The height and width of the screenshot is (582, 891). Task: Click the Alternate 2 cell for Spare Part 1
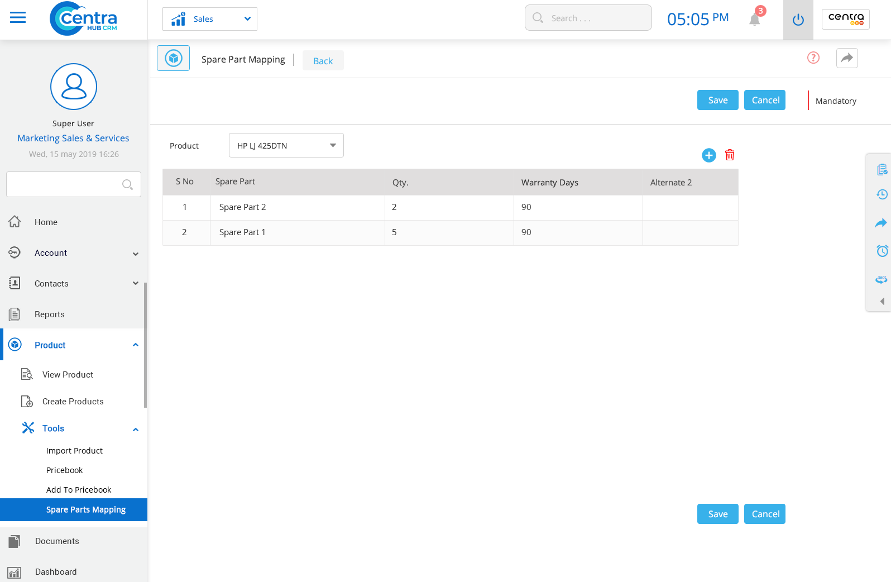pos(691,232)
